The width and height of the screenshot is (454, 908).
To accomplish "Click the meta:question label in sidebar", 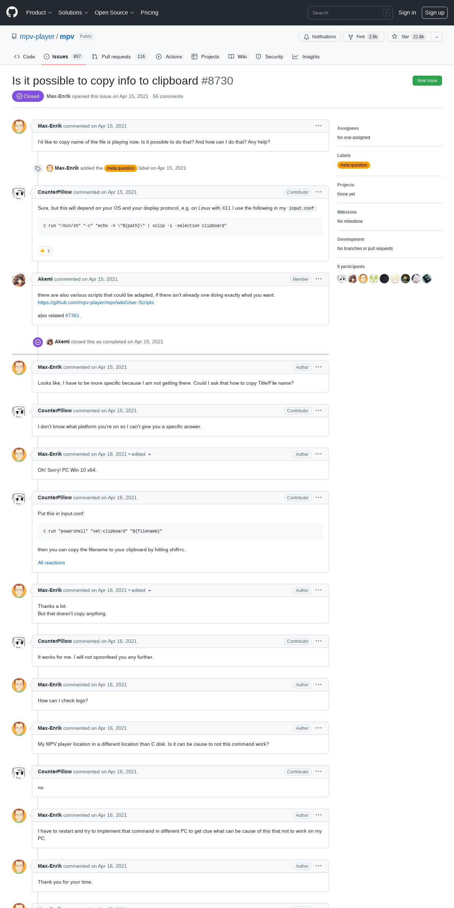I will pos(354,165).
